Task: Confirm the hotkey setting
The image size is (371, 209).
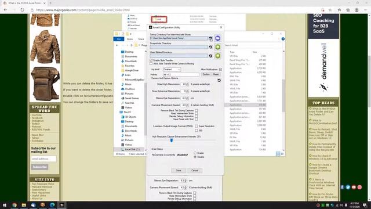Action: tap(206, 74)
